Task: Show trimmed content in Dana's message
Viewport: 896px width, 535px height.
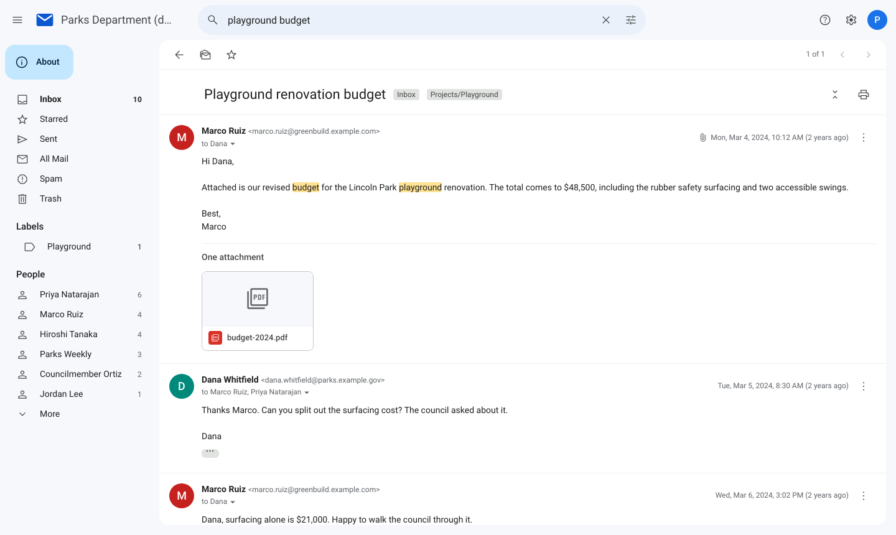Action: point(210,453)
